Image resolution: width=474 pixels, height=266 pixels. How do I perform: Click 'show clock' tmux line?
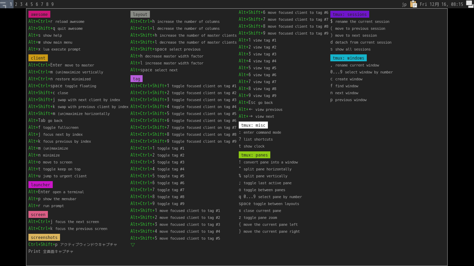252,146
